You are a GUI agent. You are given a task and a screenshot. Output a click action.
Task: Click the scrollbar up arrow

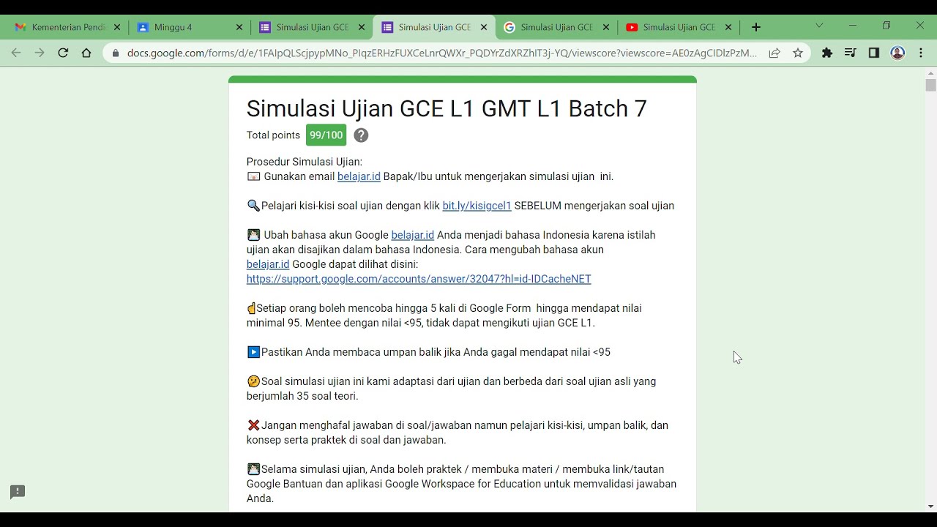[930, 73]
